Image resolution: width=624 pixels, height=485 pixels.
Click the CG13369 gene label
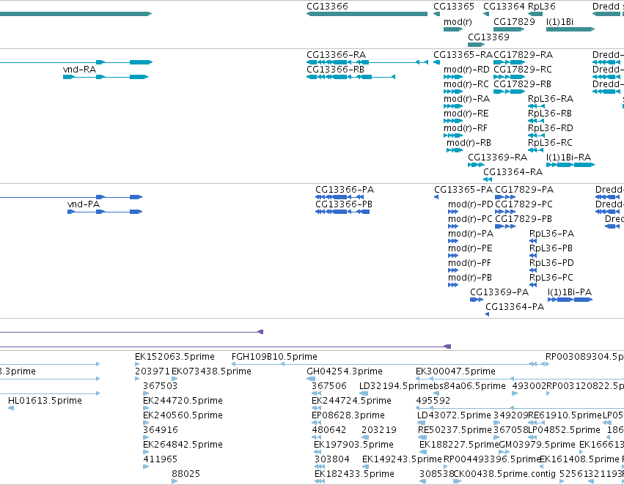pyautogui.click(x=488, y=37)
